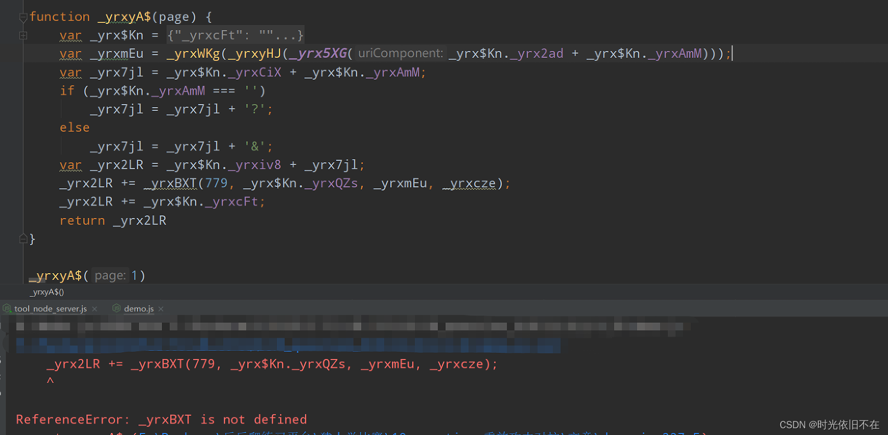Screen dimensions: 888x435
Task: Collapse the _yrxyA$ function fold marker
Action: (x=23, y=18)
